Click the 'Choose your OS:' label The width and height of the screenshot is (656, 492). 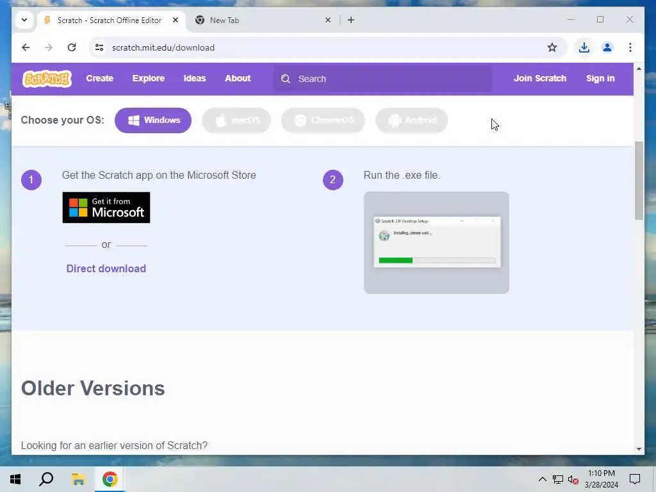[62, 120]
